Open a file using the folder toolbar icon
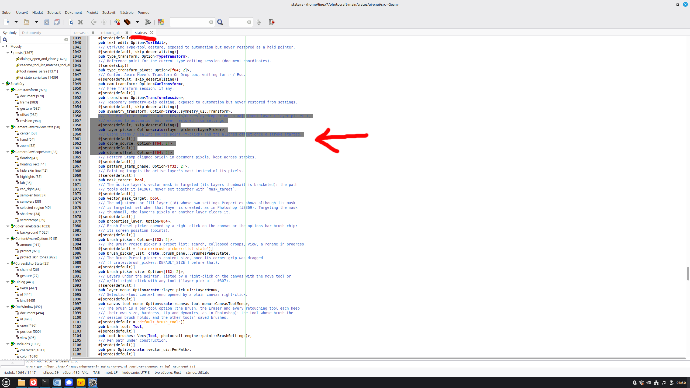The width and height of the screenshot is (690, 388). [26, 22]
